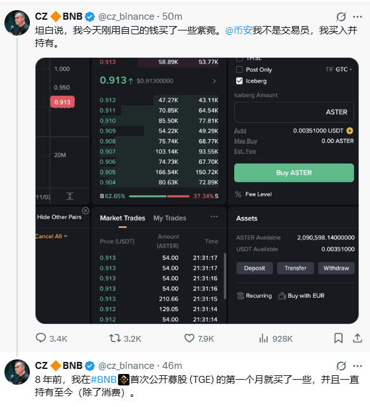Viewport: 370px width, 407px height.
Task: Share the first tweet via upload icon
Action: click(x=357, y=338)
